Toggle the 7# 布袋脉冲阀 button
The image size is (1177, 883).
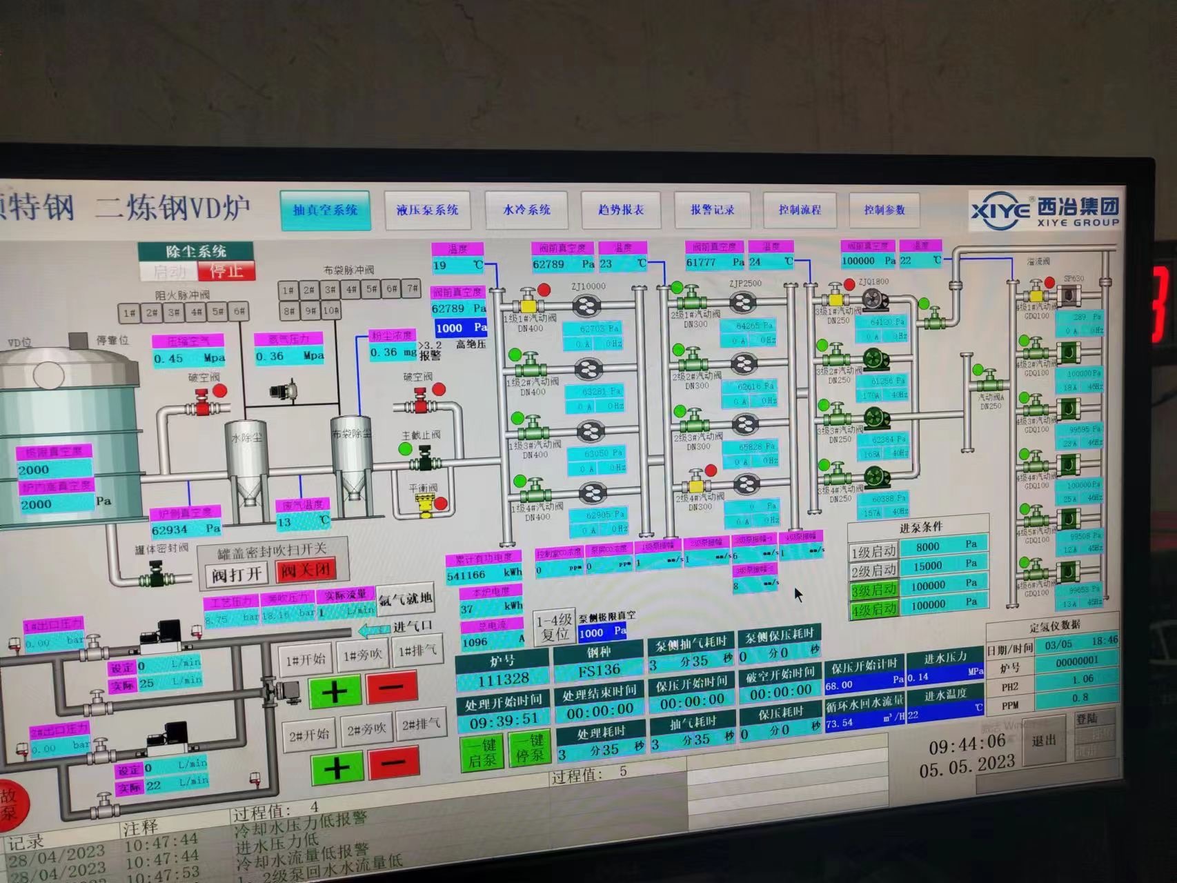[413, 290]
